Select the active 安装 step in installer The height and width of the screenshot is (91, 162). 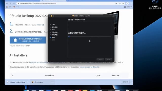click(x=53, y=37)
